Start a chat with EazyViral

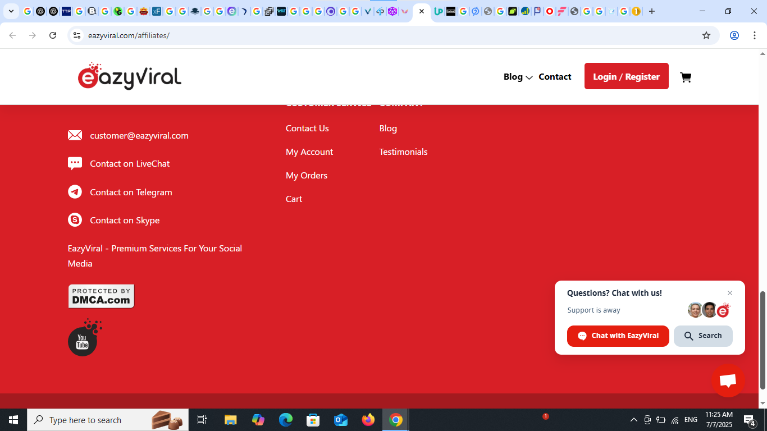tap(618, 336)
